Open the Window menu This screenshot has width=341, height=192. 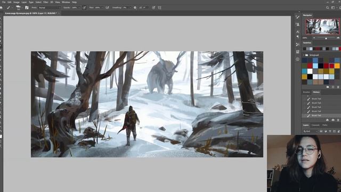pyautogui.click(x=66, y=2)
